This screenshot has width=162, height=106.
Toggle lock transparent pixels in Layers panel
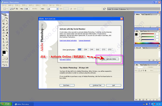[x=139, y=70]
